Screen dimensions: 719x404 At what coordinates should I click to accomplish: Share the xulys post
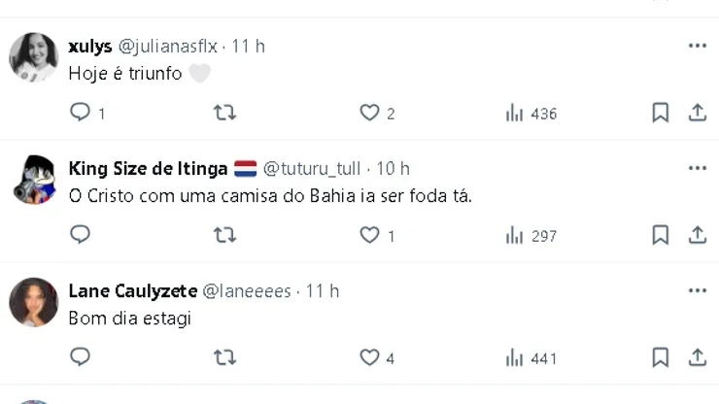point(698,113)
